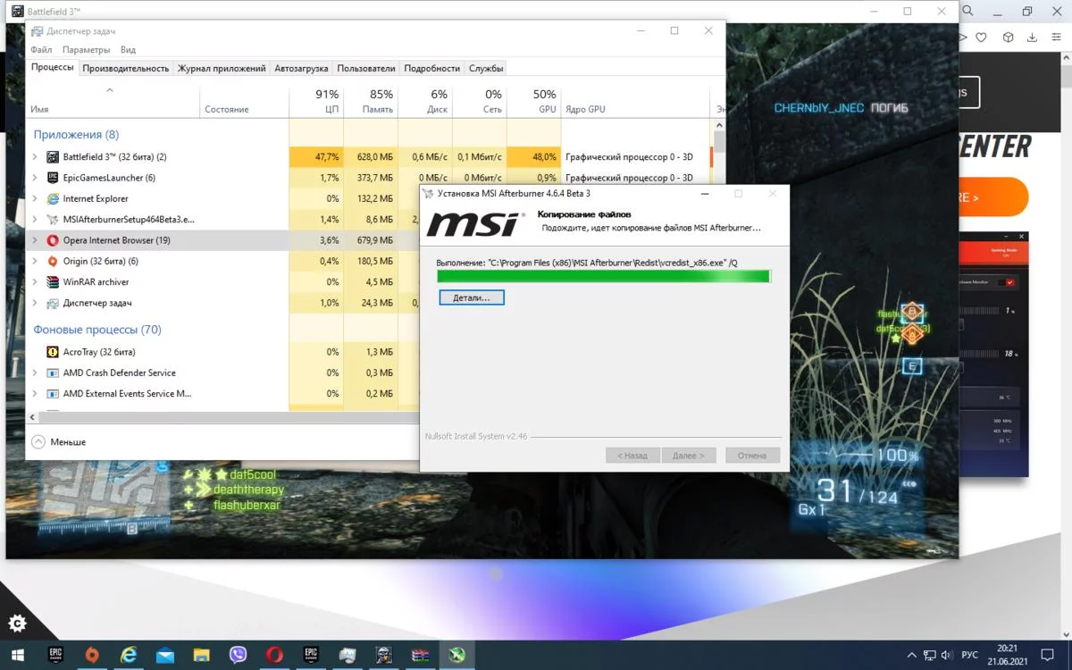Expand the EpicGamesLauncher process group
The width and height of the screenshot is (1072, 670).
pyautogui.click(x=35, y=178)
